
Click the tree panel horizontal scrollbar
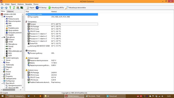(11, 90)
